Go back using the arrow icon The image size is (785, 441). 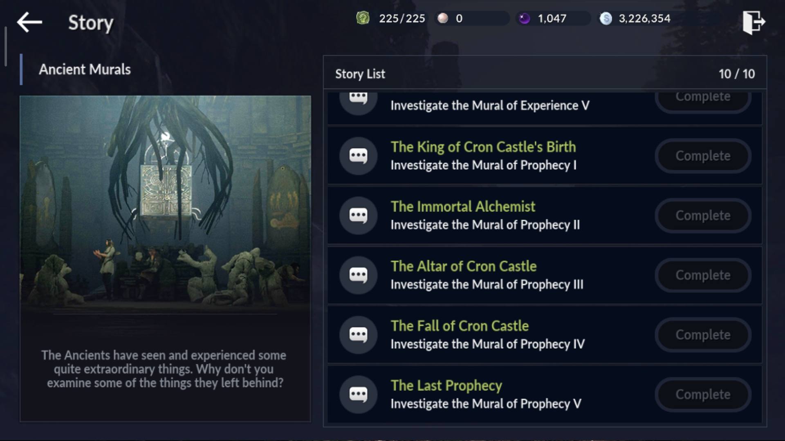tap(29, 22)
